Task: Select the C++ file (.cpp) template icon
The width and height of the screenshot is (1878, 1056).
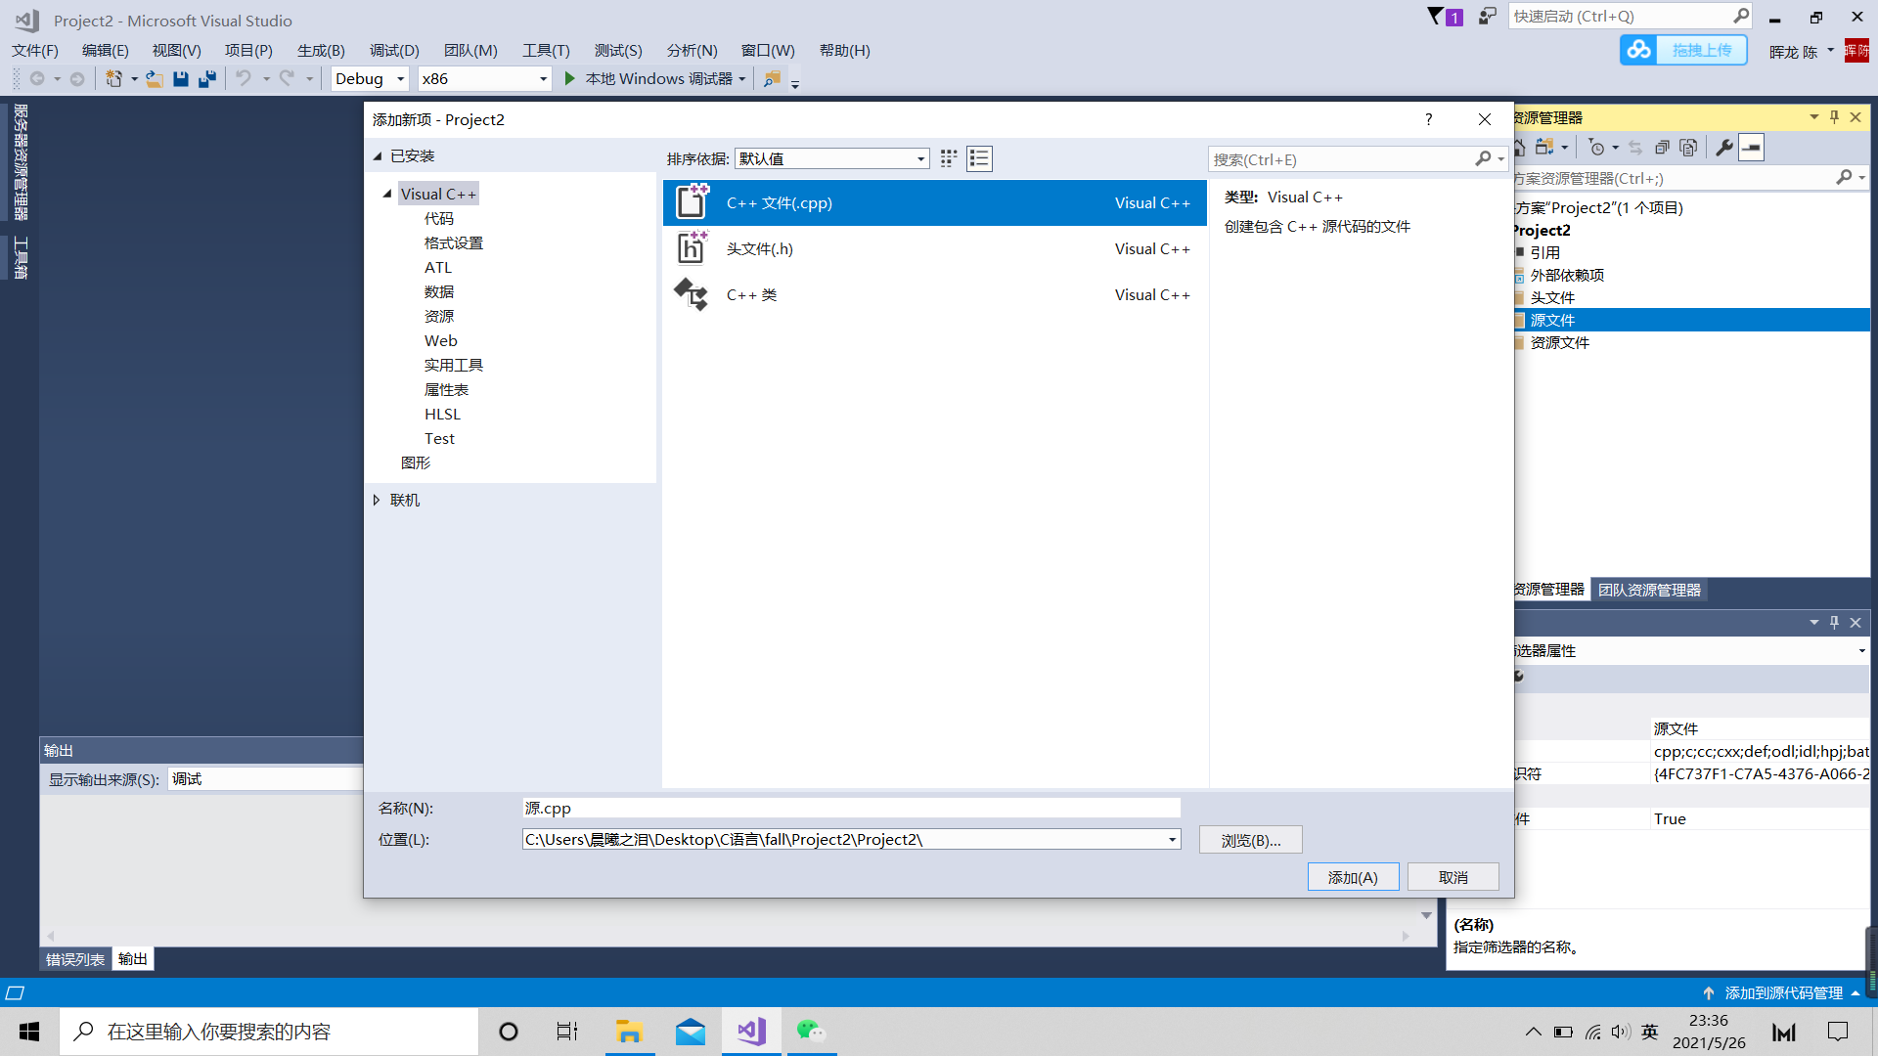Action: pos(693,202)
